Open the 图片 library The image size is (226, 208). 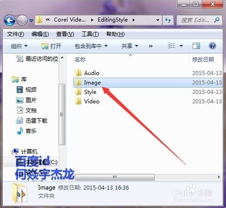(26, 100)
